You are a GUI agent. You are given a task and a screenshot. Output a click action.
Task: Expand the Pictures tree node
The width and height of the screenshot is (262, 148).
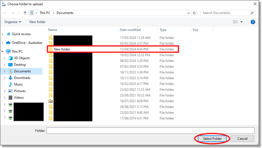click(5, 91)
